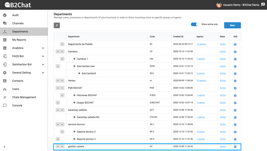
Task: Edit servicio tecnico via gear icon
Action: (x=235, y=125)
